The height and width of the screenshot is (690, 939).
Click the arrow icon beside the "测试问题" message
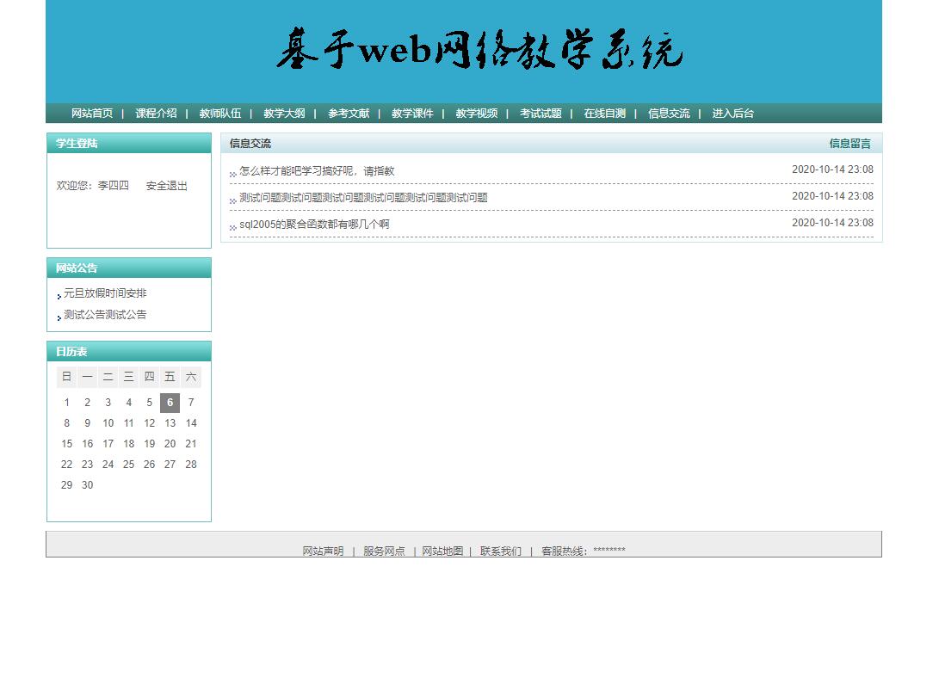pos(232,199)
